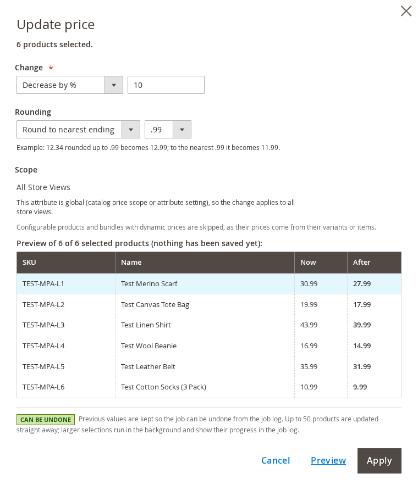Click the new price 9.99

coord(360,387)
